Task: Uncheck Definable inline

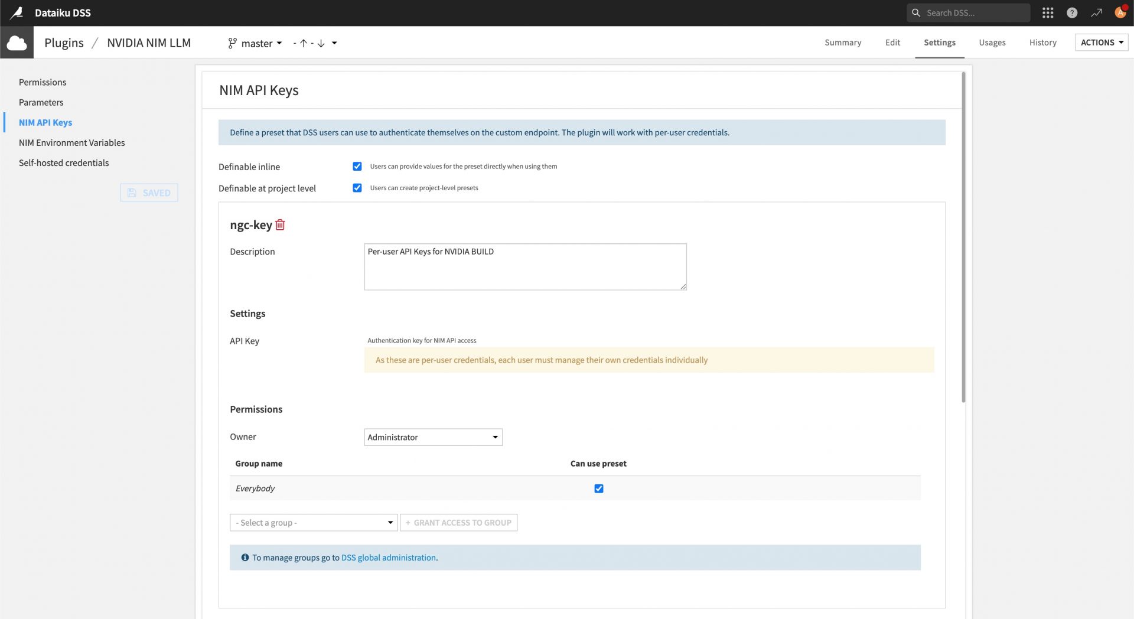Action: (357, 166)
